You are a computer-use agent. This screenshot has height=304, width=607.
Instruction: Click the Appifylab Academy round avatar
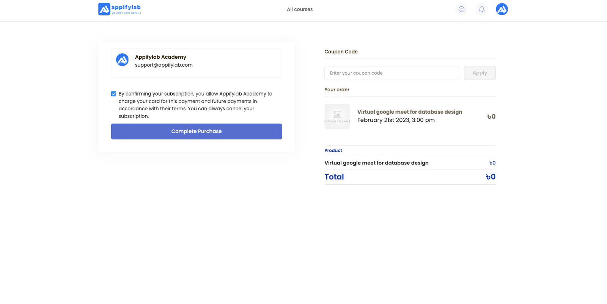click(122, 60)
